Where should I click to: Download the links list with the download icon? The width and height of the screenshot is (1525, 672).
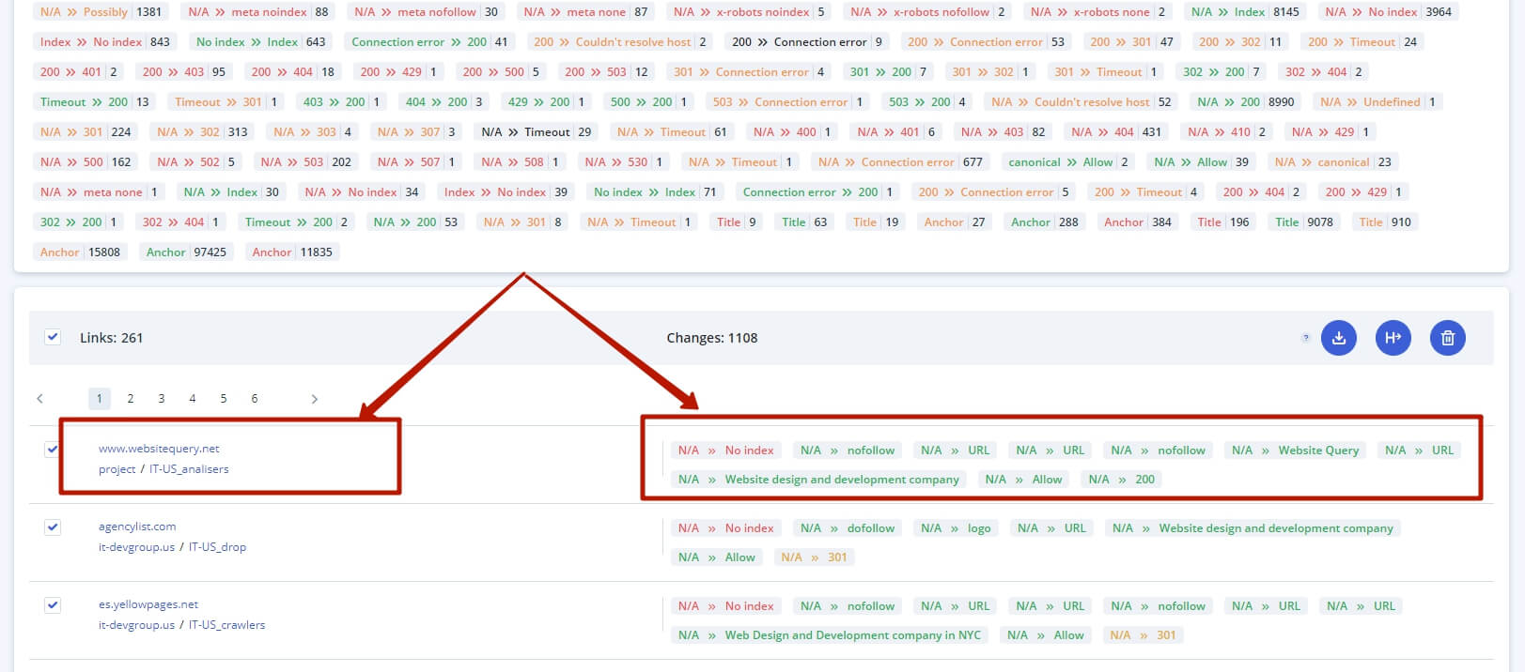1339,338
